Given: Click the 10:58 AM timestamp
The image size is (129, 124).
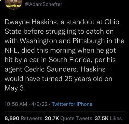Looking at the screenshot, I should pos(16,104).
